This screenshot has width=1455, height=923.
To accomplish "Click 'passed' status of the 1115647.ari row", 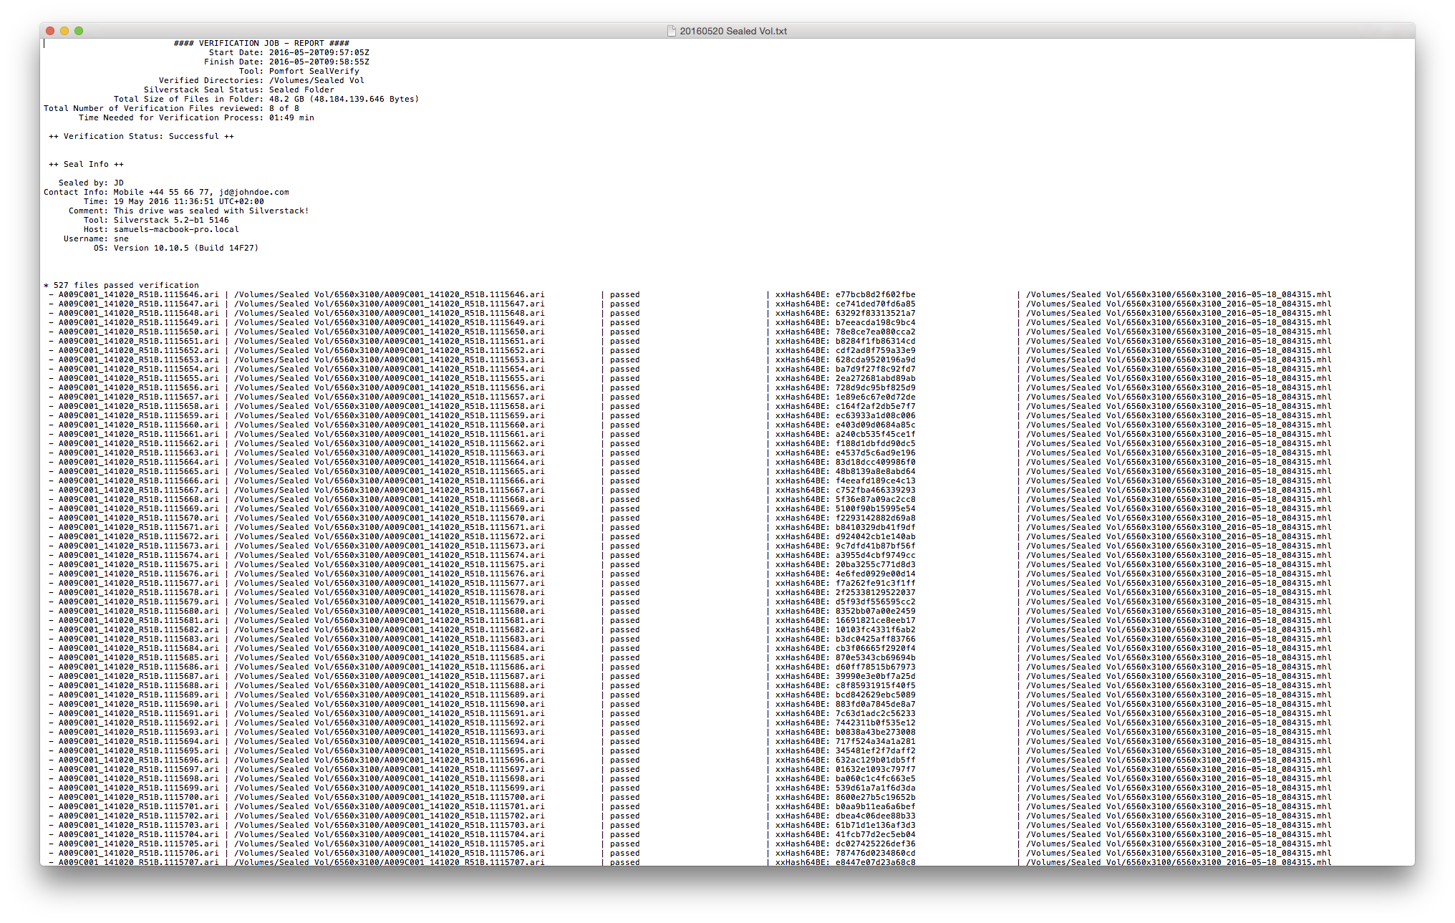I will click(625, 304).
